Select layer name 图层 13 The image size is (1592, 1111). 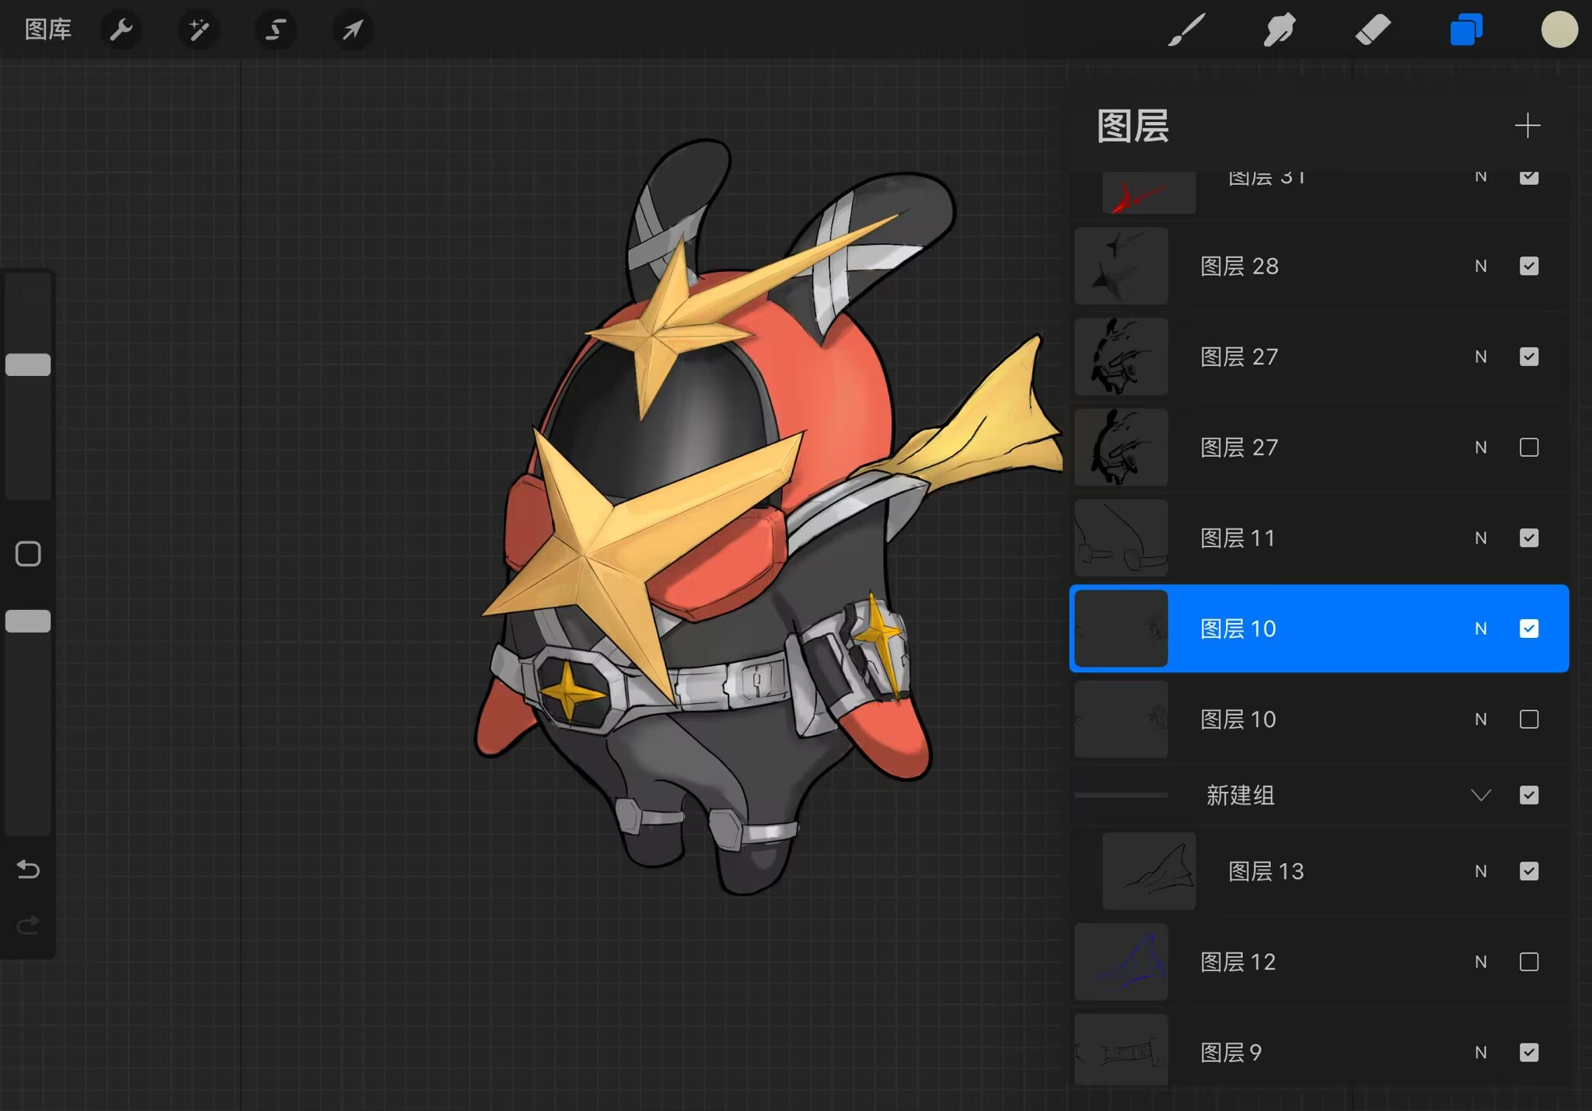pyautogui.click(x=1266, y=872)
